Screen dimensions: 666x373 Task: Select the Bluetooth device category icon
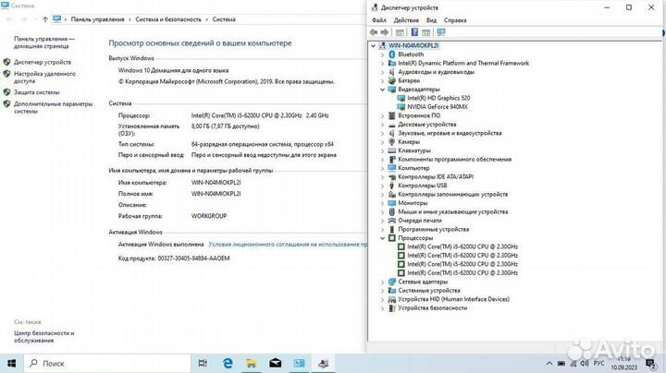pyautogui.click(x=392, y=54)
